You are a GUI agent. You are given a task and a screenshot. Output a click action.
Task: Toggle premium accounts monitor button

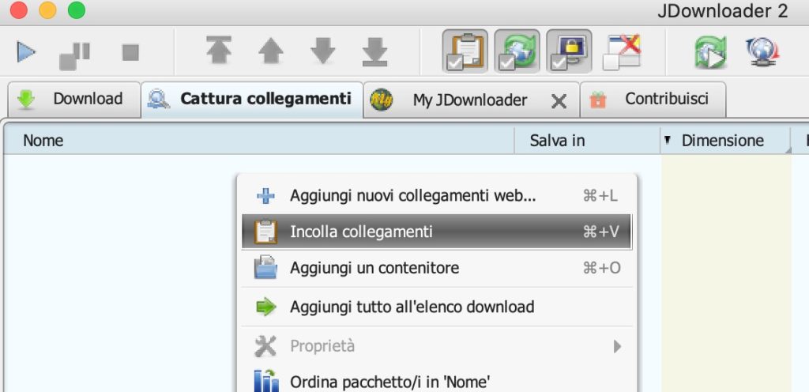click(x=569, y=52)
